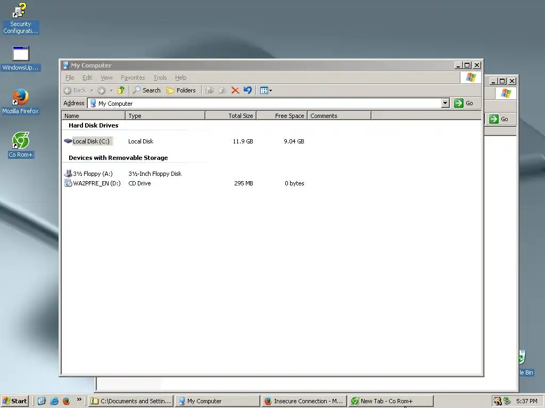This screenshot has height=408, width=545.
Task: Switch to My Computer taskbar button
Action: coord(218,401)
